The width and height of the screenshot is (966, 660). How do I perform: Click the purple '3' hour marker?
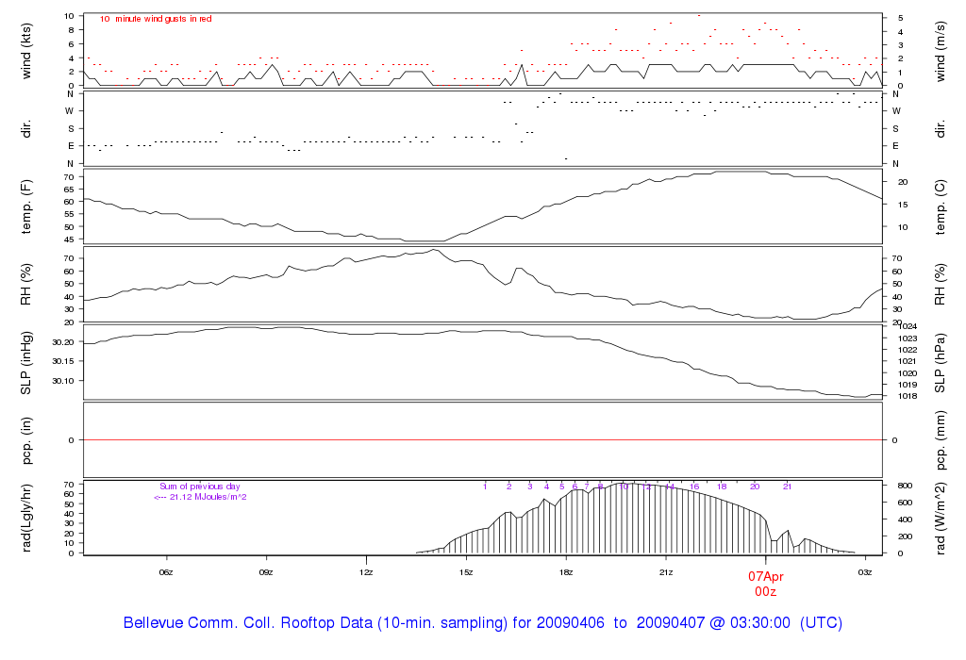click(530, 487)
